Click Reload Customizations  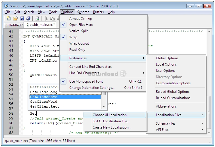point(176,98)
